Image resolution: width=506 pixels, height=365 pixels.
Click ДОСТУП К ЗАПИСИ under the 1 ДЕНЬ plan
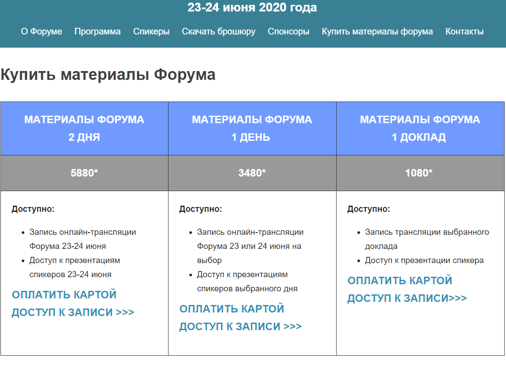click(241, 326)
